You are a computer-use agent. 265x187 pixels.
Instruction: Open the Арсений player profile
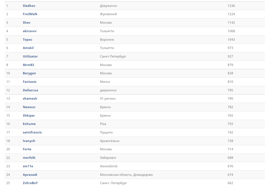30,175
